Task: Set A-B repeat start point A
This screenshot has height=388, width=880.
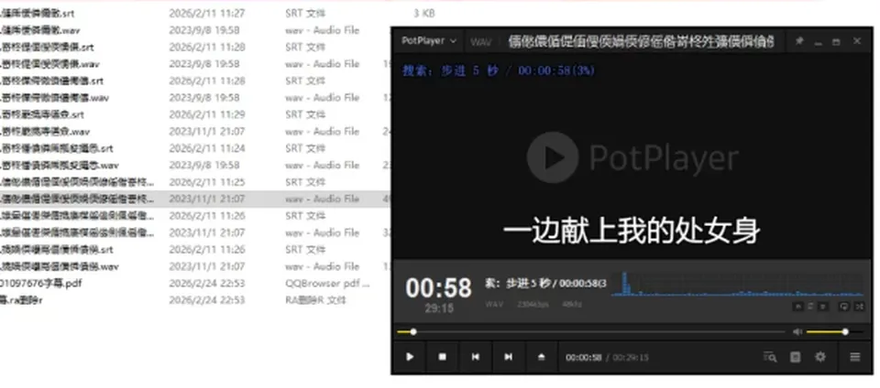Action: (x=798, y=307)
